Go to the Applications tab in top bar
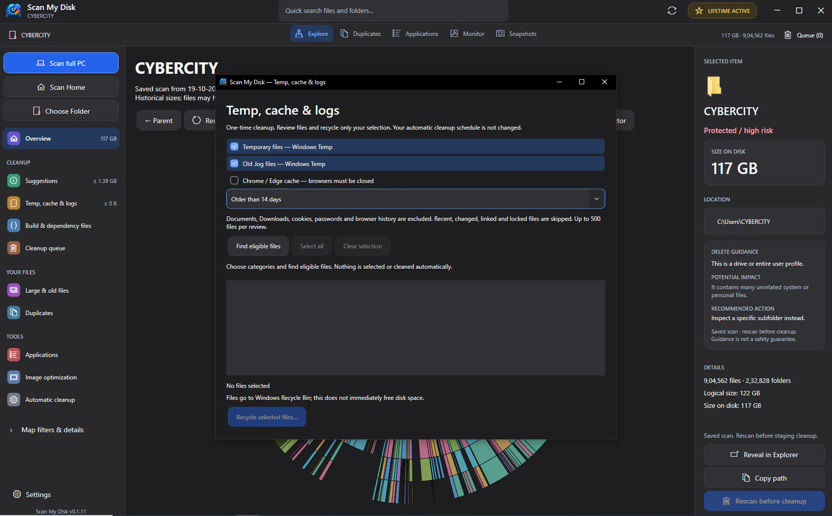This screenshot has width=832, height=516. coord(415,34)
